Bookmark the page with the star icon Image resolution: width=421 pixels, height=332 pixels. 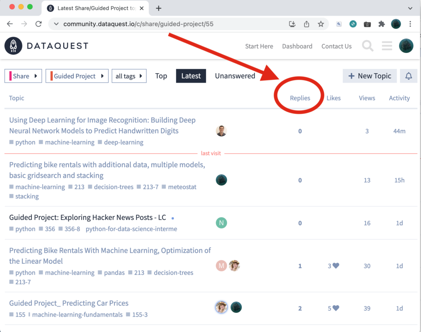click(x=321, y=24)
